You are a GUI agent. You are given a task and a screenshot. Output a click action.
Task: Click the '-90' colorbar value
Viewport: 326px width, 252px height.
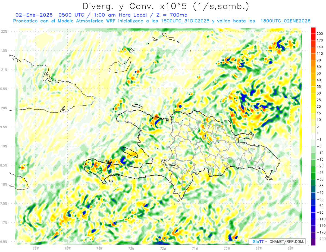point(320,213)
